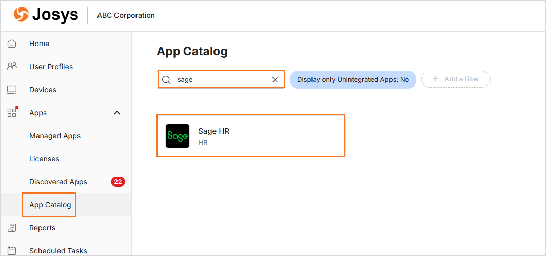Click the Apps grid icon
The image size is (546, 256).
(12, 113)
